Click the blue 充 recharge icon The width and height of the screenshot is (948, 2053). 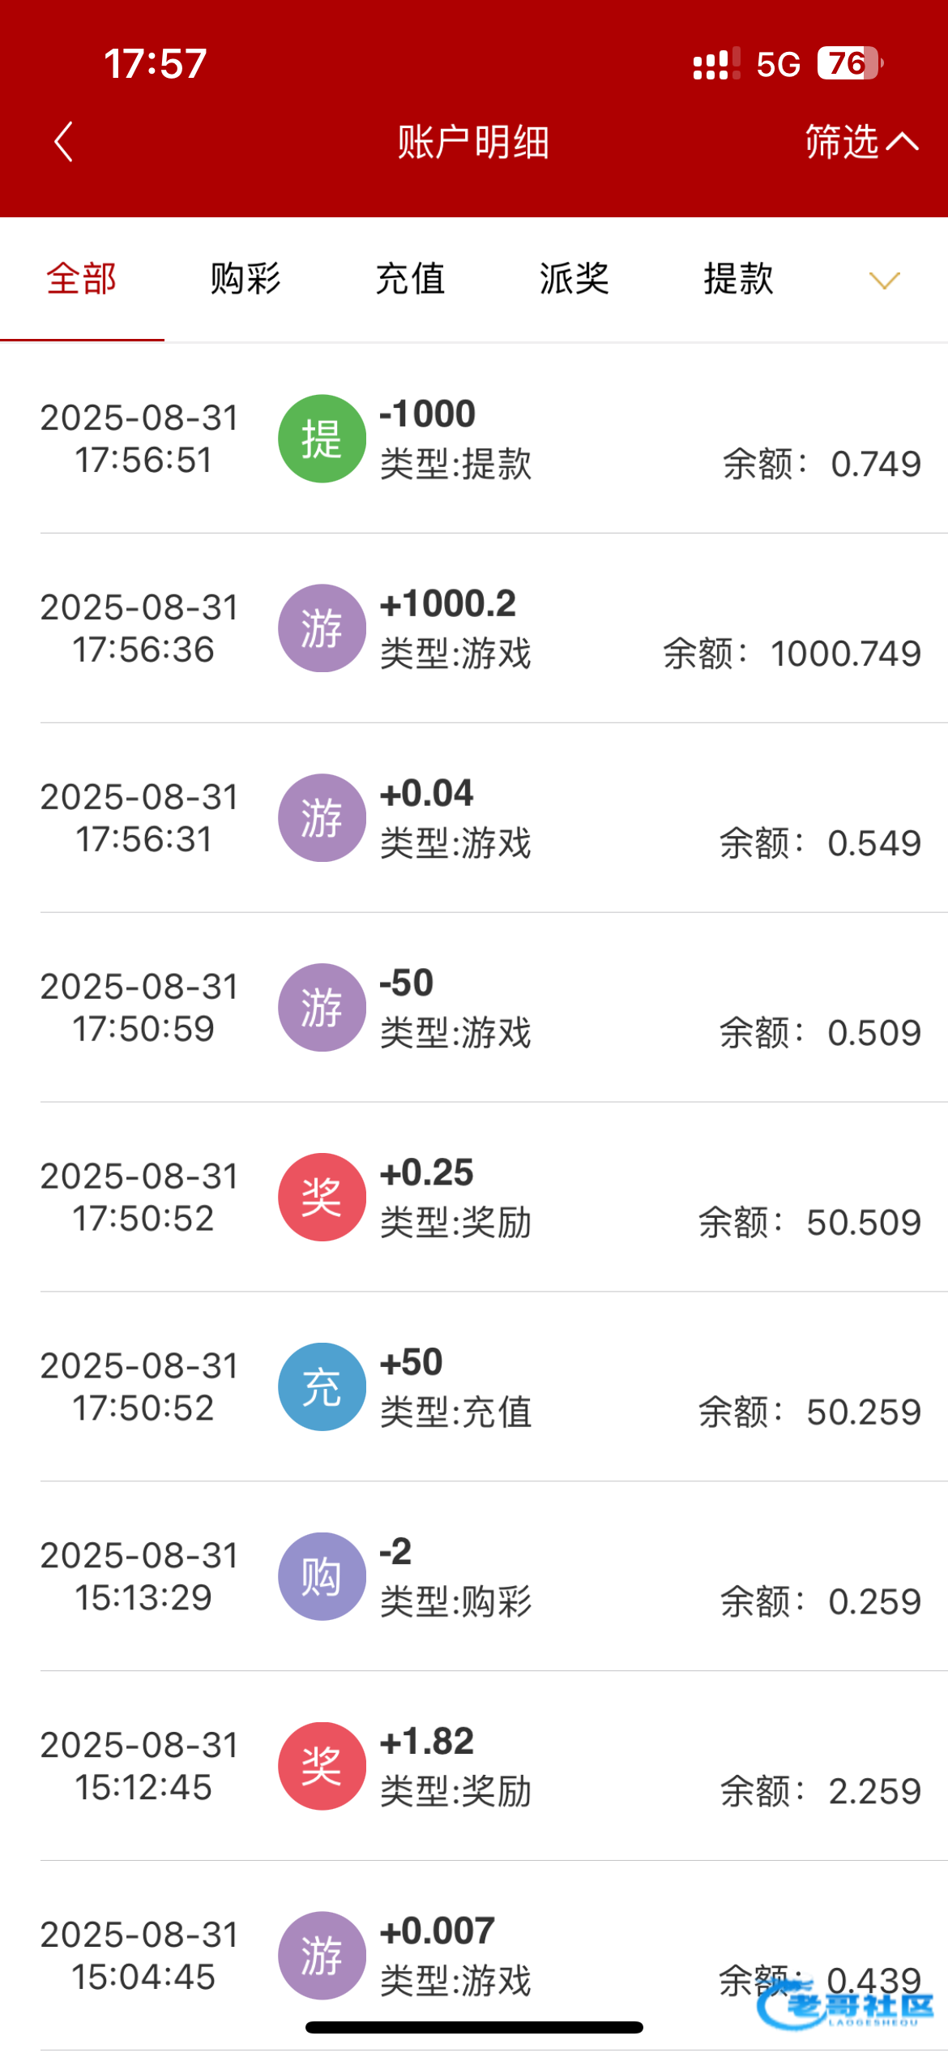point(322,1387)
